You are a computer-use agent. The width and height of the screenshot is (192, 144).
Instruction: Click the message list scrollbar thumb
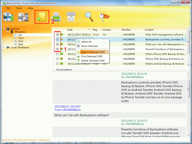[x=188, y=42]
